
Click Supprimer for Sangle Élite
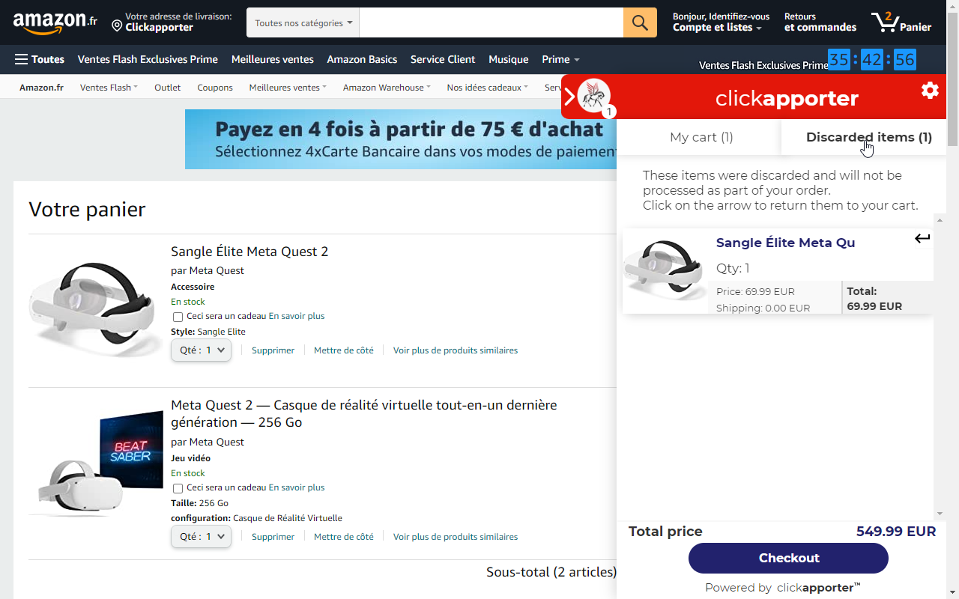(x=273, y=350)
